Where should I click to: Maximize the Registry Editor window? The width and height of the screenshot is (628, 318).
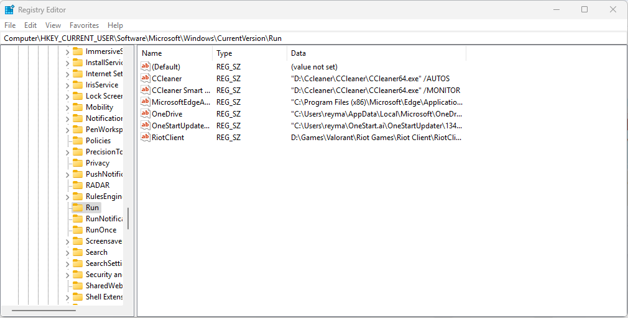pos(584,9)
